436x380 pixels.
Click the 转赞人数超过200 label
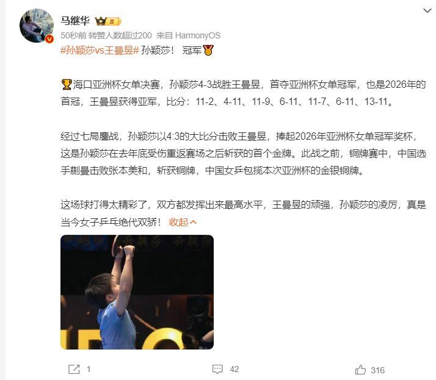[x=120, y=35]
